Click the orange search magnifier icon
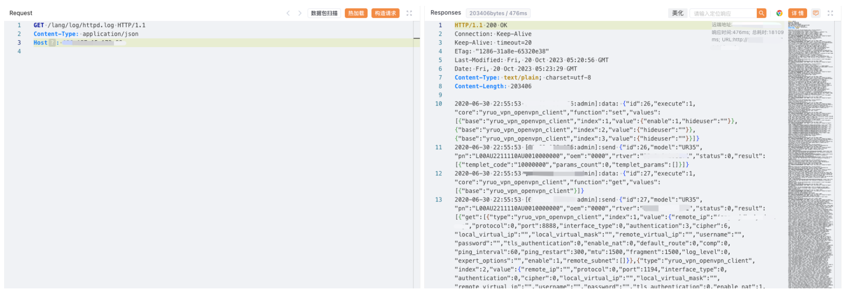 point(761,13)
